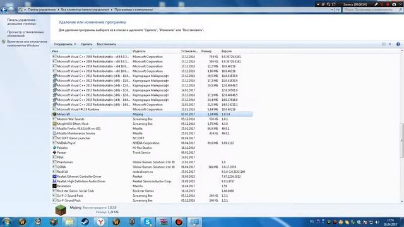Select Microsoft Visual F# 2.0 Runtime entry

pos(151,109)
